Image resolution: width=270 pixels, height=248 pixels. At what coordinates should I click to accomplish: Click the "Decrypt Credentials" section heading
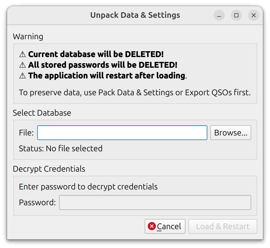click(x=49, y=169)
